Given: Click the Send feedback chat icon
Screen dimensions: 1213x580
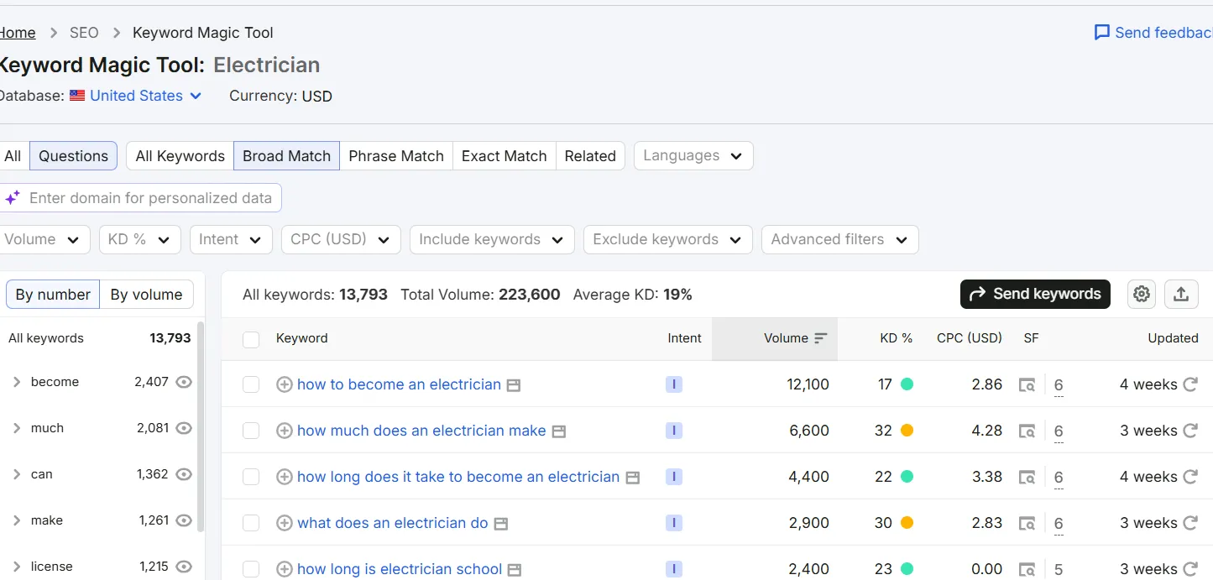Looking at the screenshot, I should (x=1102, y=33).
